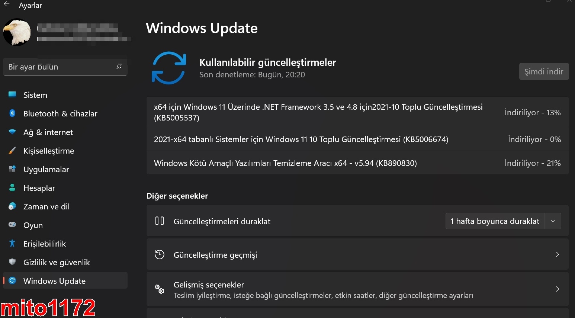Expand Gelişmiş seçenekler with its chevron
The height and width of the screenshot is (318, 575).
click(x=557, y=289)
